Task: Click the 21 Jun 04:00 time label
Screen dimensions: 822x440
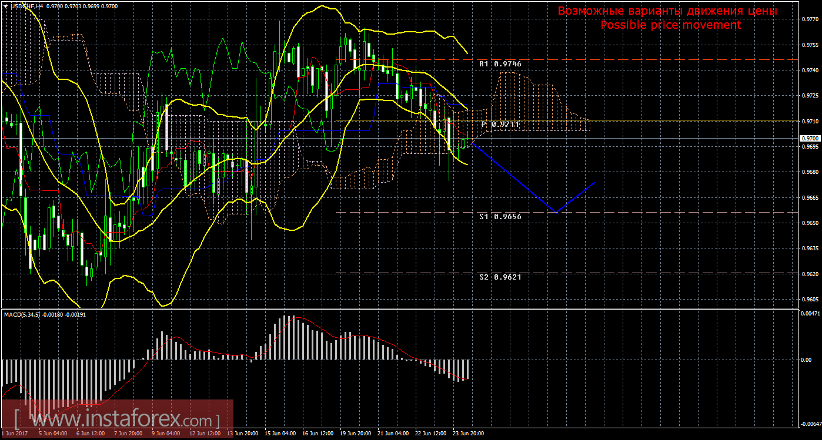Action: pyautogui.click(x=393, y=434)
